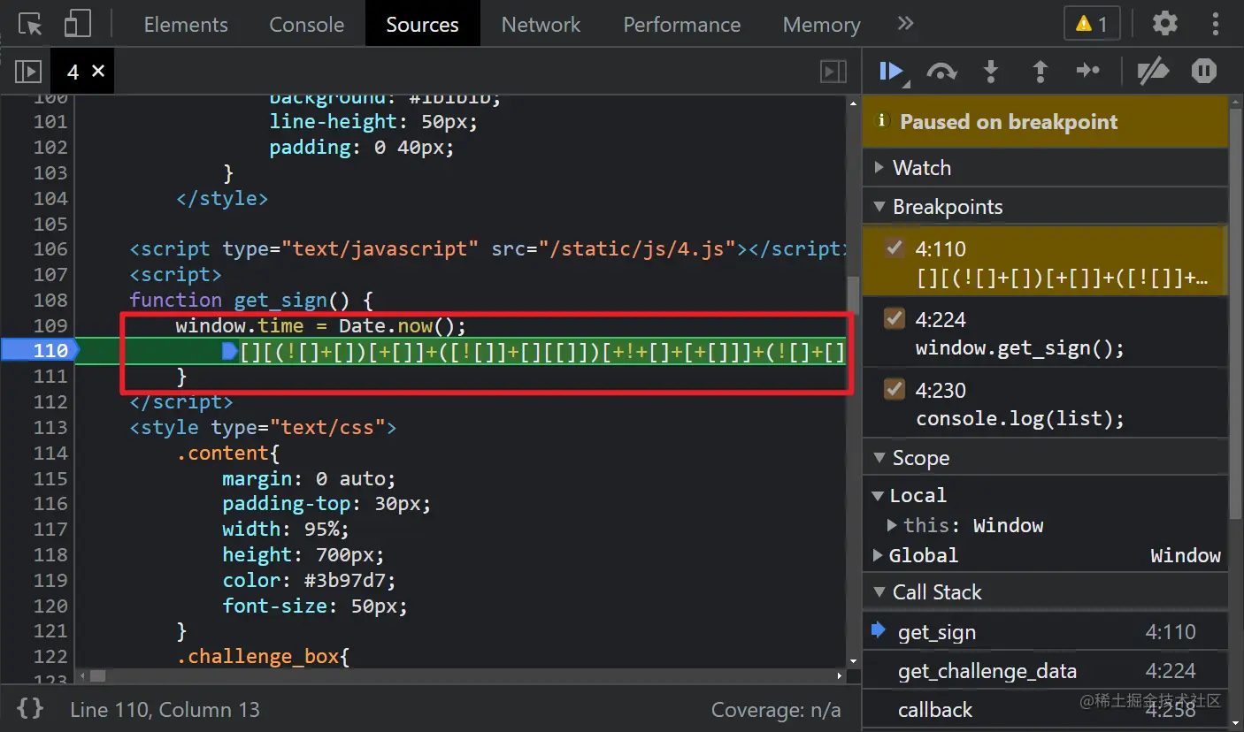The width and height of the screenshot is (1244, 732).
Task: Collapse the Local scope
Action: pos(878,495)
